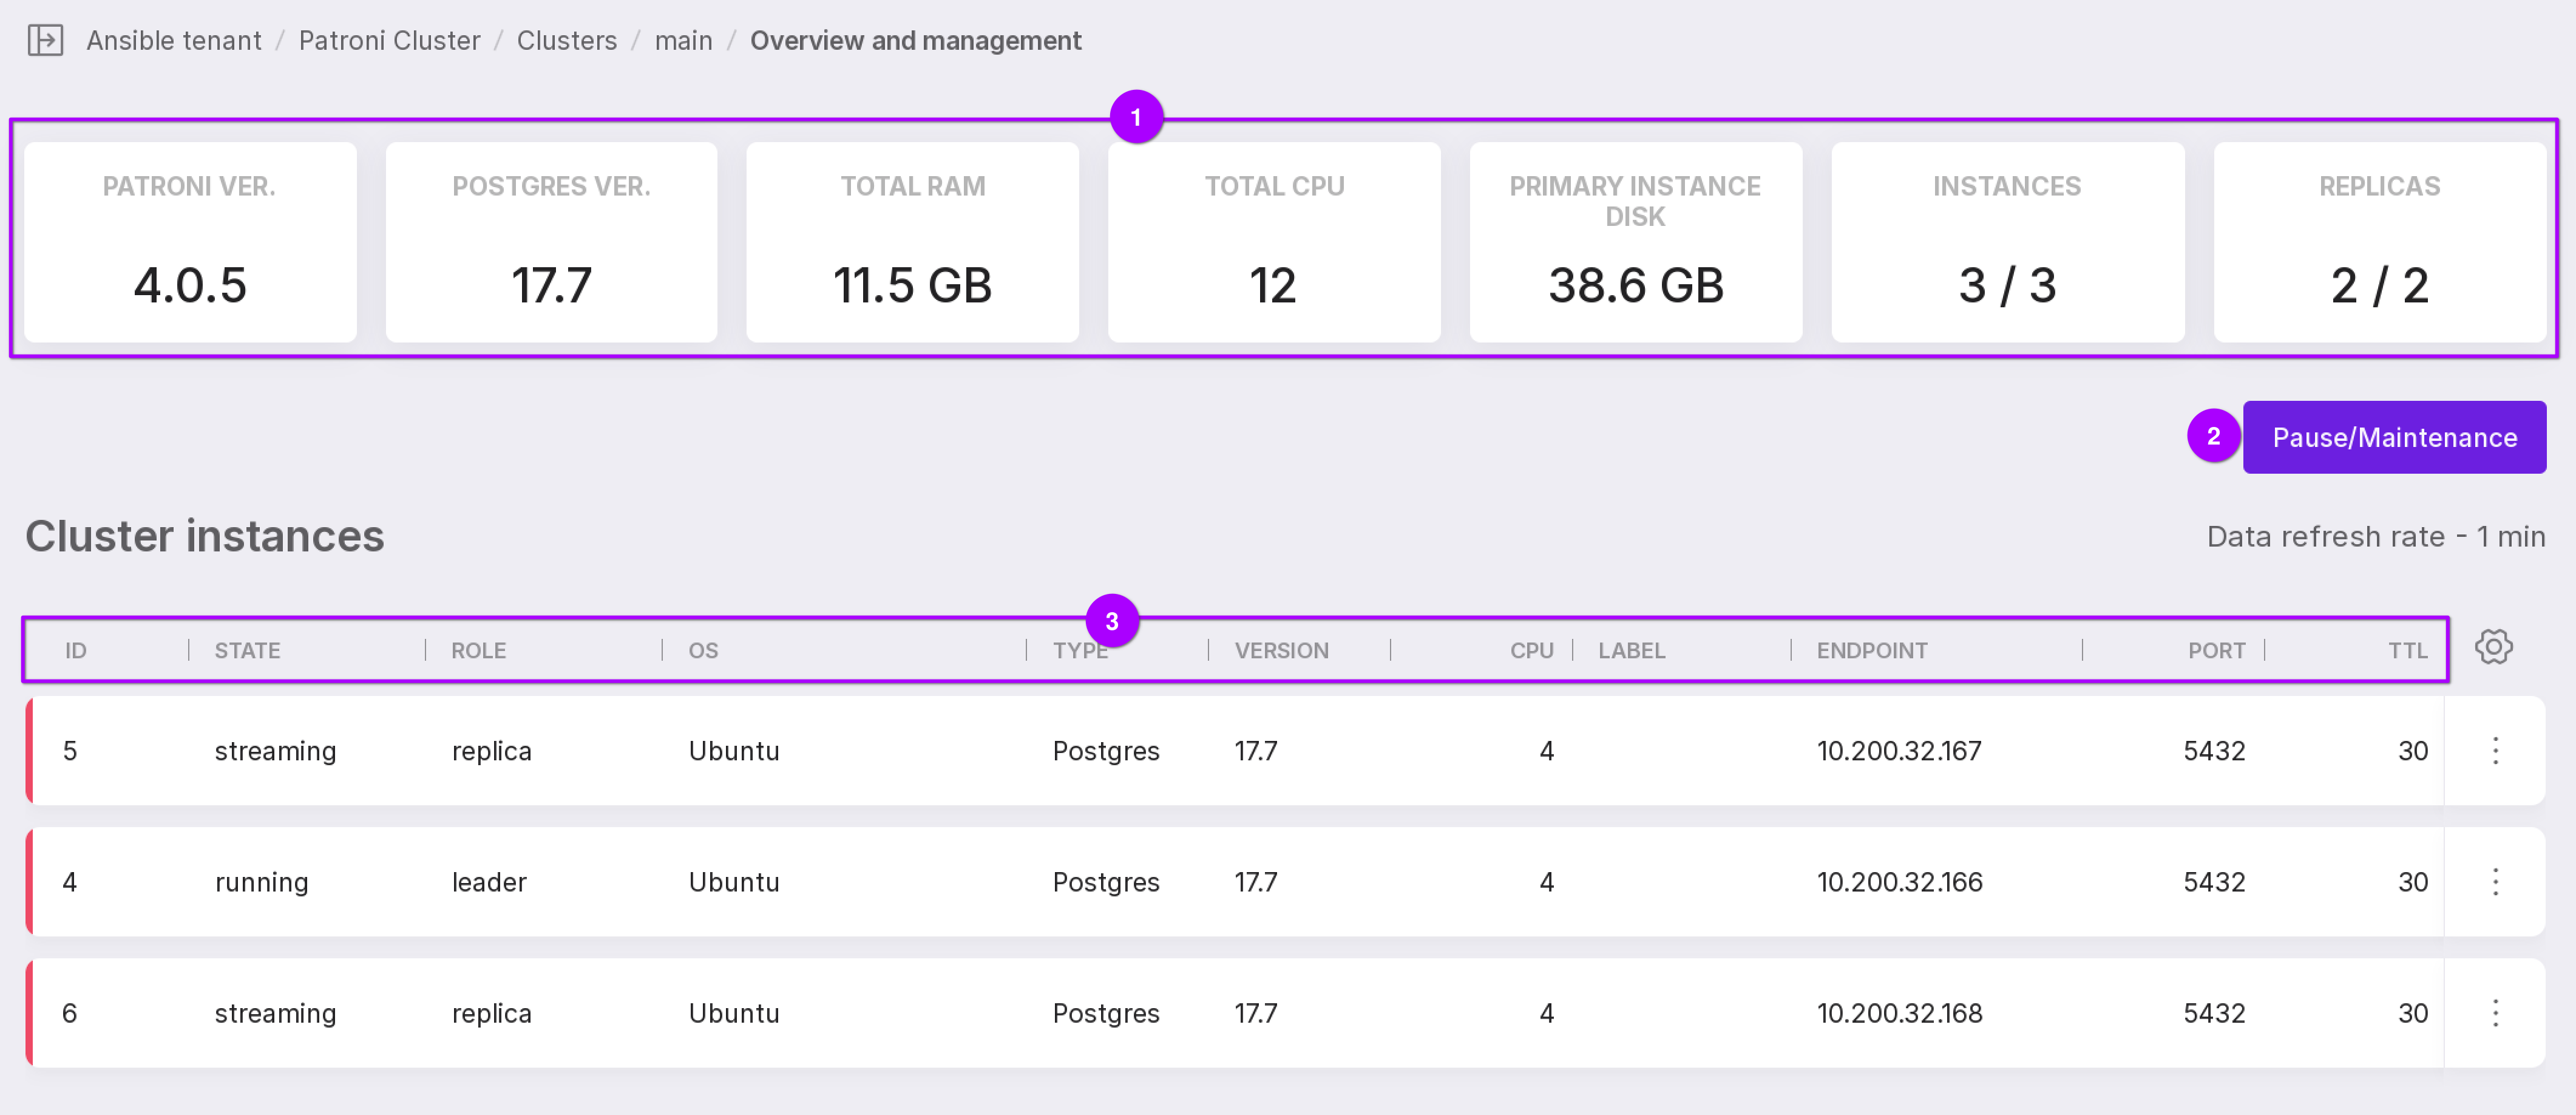Click the REPLICAS summary card
The image size is (2576, 1115).
[x=2379, y=242]
